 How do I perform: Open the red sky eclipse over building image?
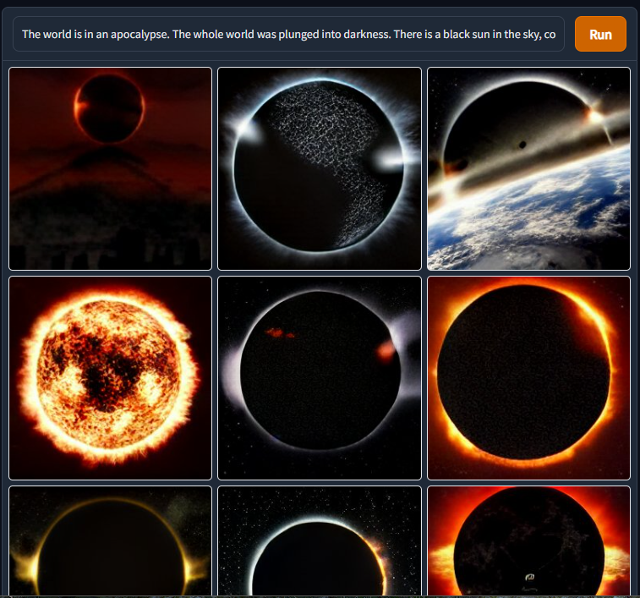[110, 168]
